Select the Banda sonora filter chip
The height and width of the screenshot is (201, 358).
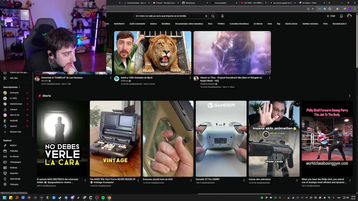[x=291, y=24]
